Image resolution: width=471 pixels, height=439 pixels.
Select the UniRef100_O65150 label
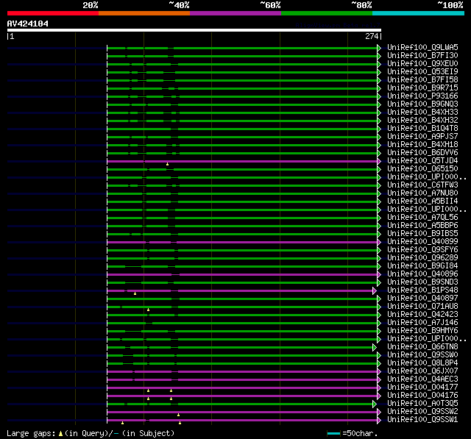422,169
